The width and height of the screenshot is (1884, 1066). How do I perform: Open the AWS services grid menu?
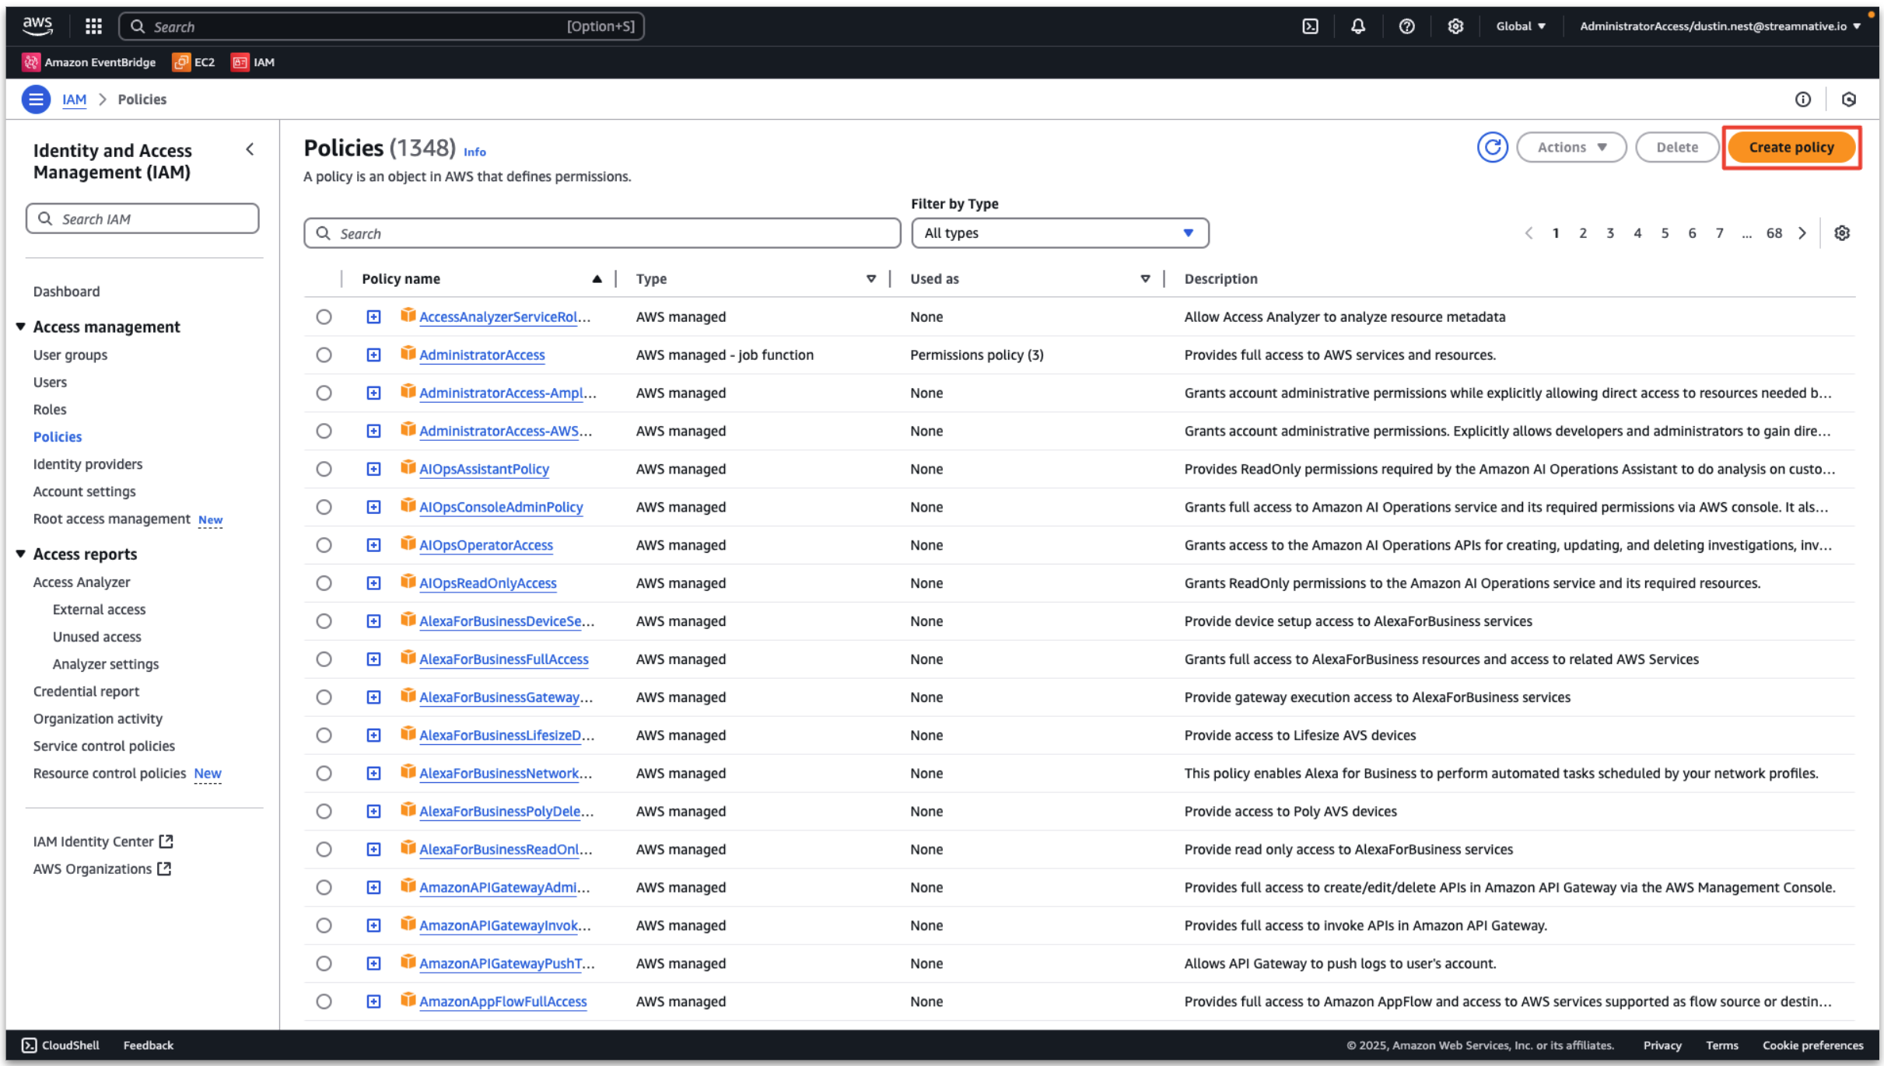coord(92,26)
